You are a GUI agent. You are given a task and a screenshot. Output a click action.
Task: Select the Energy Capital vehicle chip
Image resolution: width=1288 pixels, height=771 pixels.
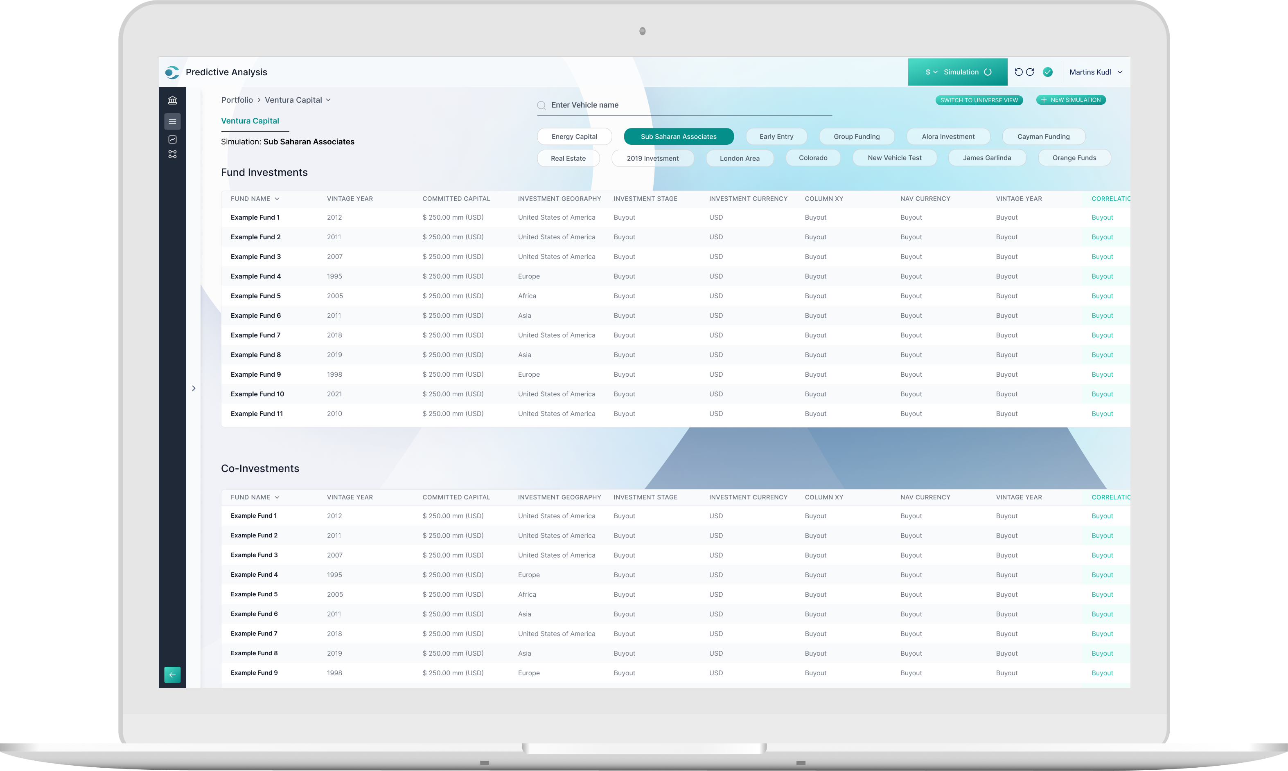point(574,137)
